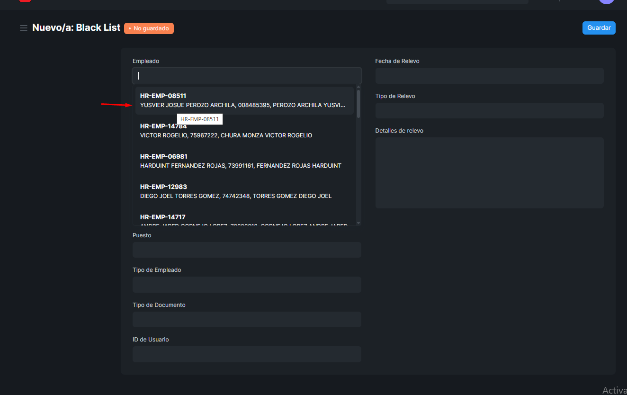Open the user avatar menu
The height and width of the screenshot is (395, 627).
[x=606, y=1]
